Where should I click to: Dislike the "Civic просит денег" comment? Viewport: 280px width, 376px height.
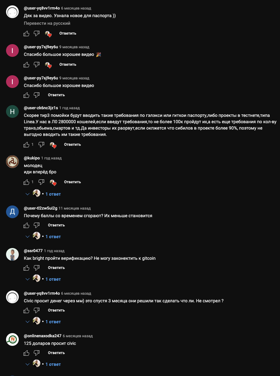[37, 311]
